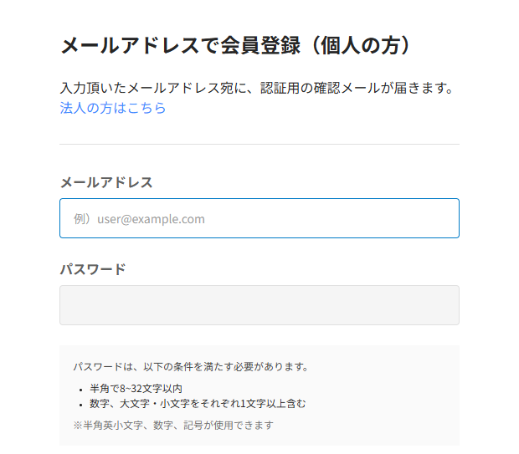Click the 例） prefix in the email field

[82, 219]
